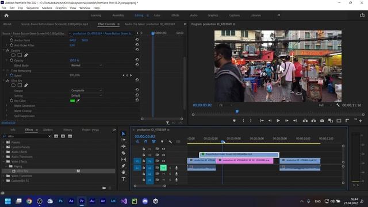Click the Extract button
This screenshot has height=207, width=368.
[x=313, y=121]
